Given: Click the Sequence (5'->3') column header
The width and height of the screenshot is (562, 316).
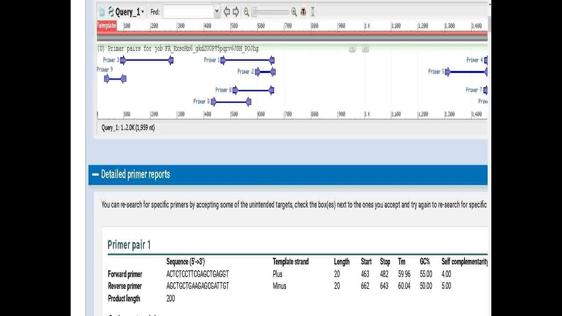Looking at the screenshot, I should point(185,262).
